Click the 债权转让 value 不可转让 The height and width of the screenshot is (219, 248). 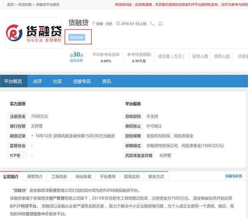pyautogui.click(x=154, y=126)
